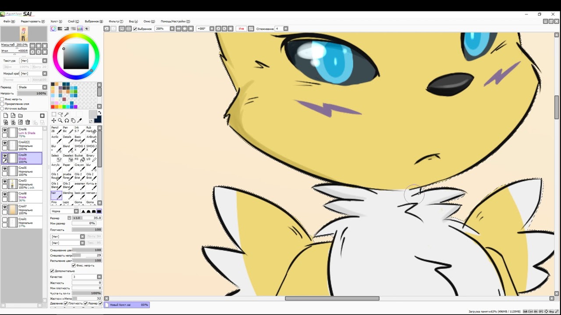Hide the Слой8 layer
The height and width of the screenshot is (315, 561).
point(5,194)
